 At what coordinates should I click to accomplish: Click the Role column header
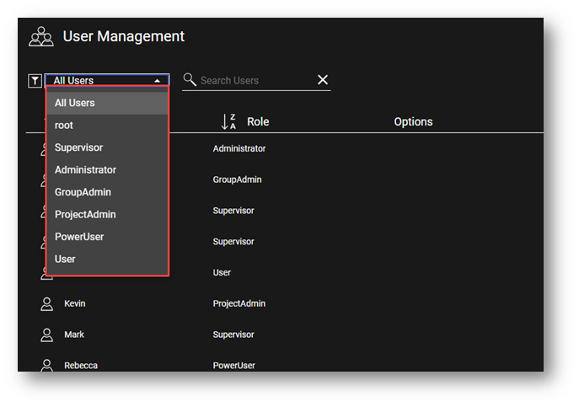(258, 122)
